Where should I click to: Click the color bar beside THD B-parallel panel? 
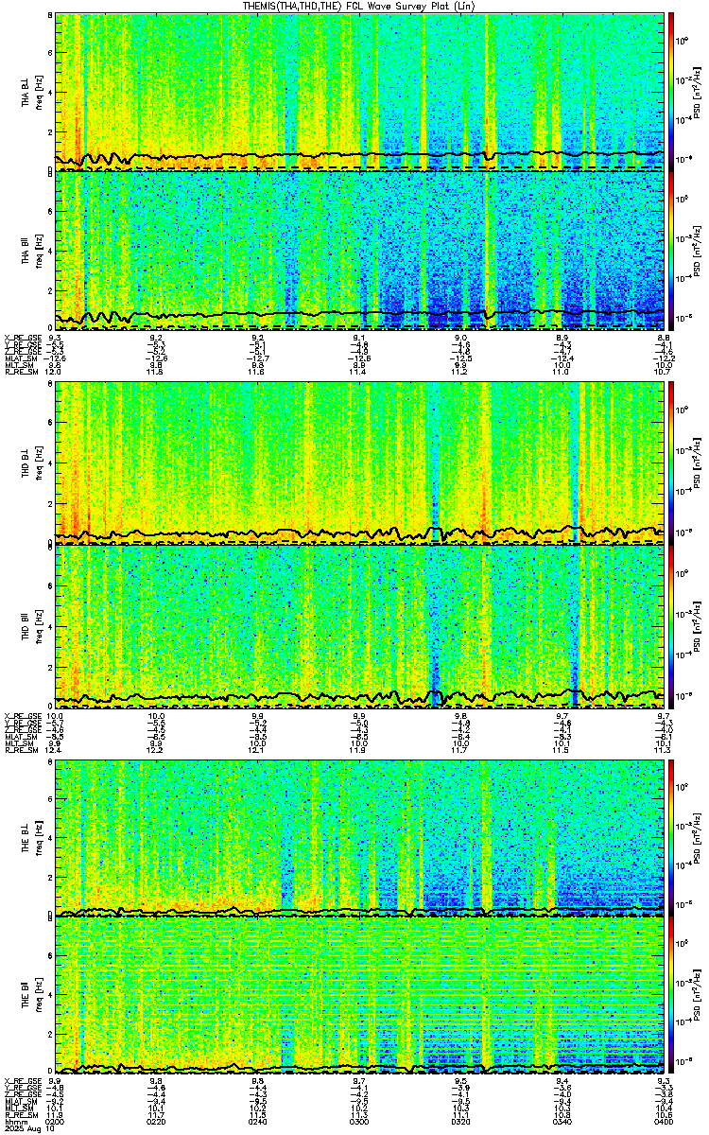[671, 626]
